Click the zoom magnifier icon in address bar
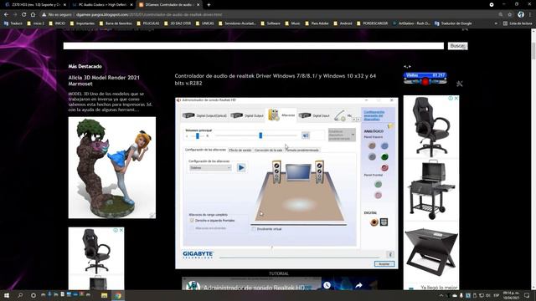536x301 pixels. coord(501,15)
